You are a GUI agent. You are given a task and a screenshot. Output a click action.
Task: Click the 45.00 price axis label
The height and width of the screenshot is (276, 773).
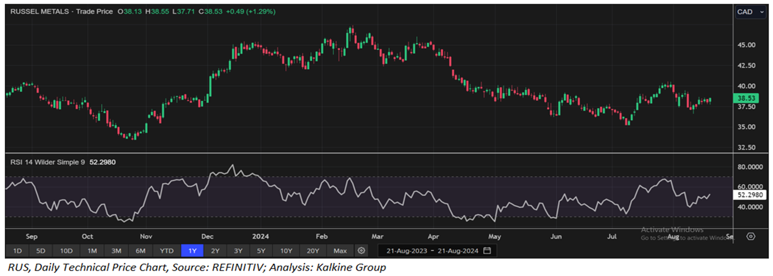(746, 45)
